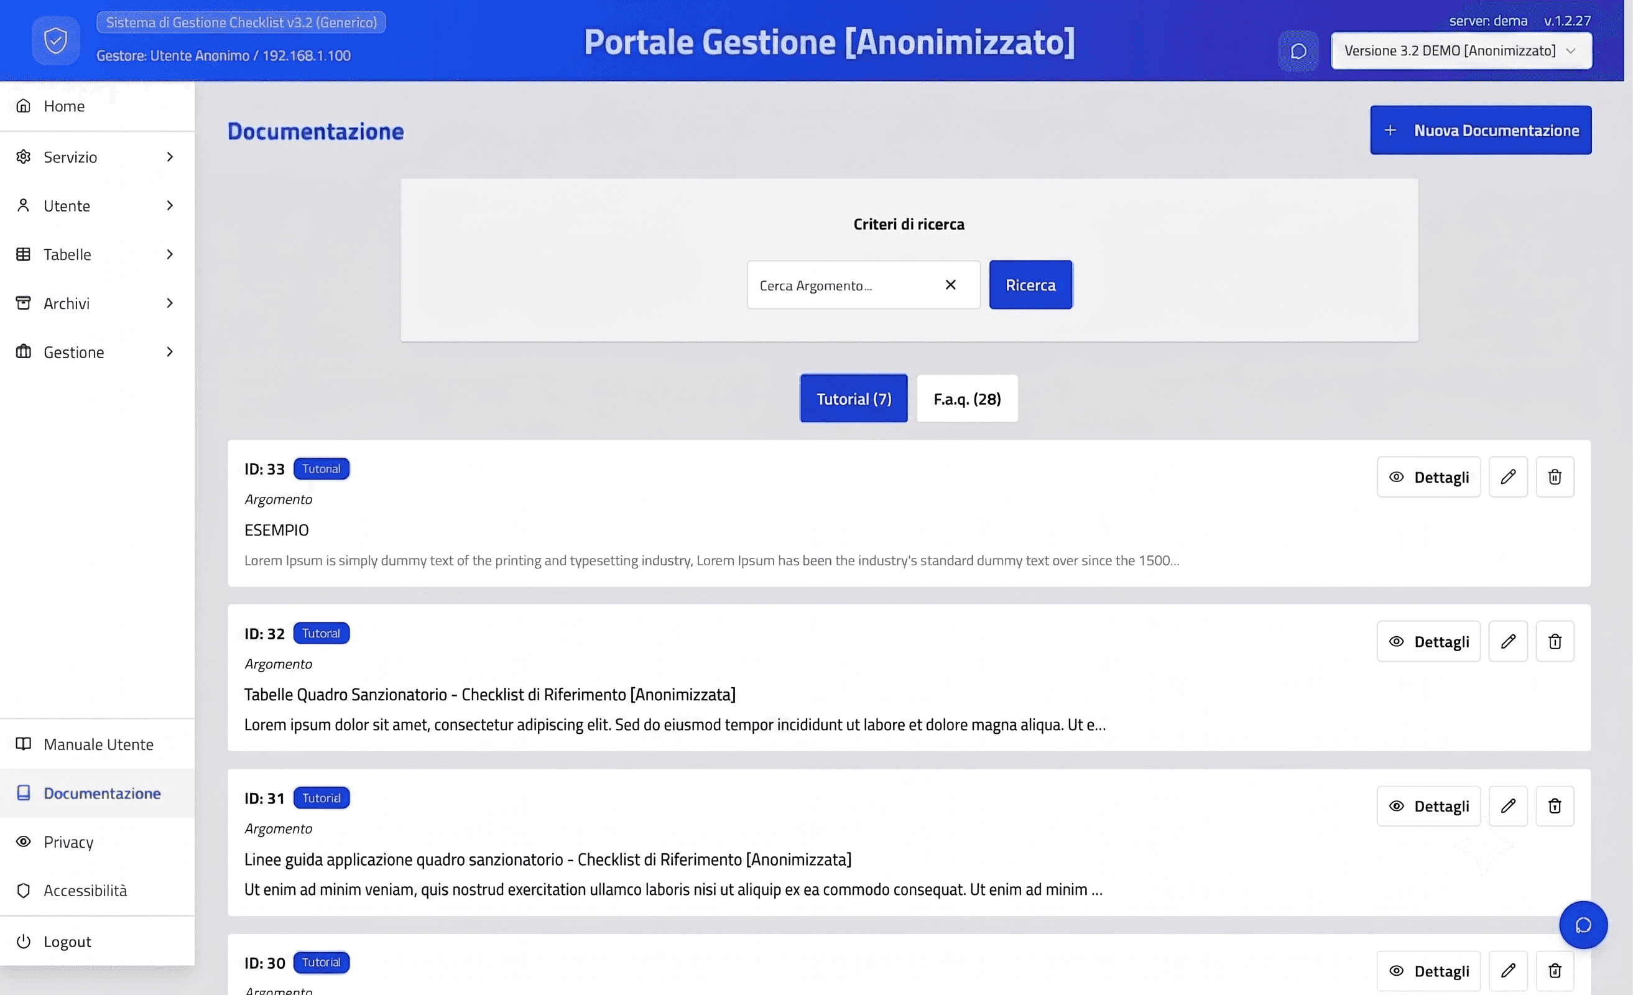Edit entry ID 32 with pencil icon
Screen dimensions: 1633x995
[x=1508, y=641]
